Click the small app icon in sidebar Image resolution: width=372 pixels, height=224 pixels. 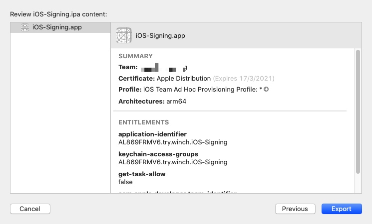[25, 27]
